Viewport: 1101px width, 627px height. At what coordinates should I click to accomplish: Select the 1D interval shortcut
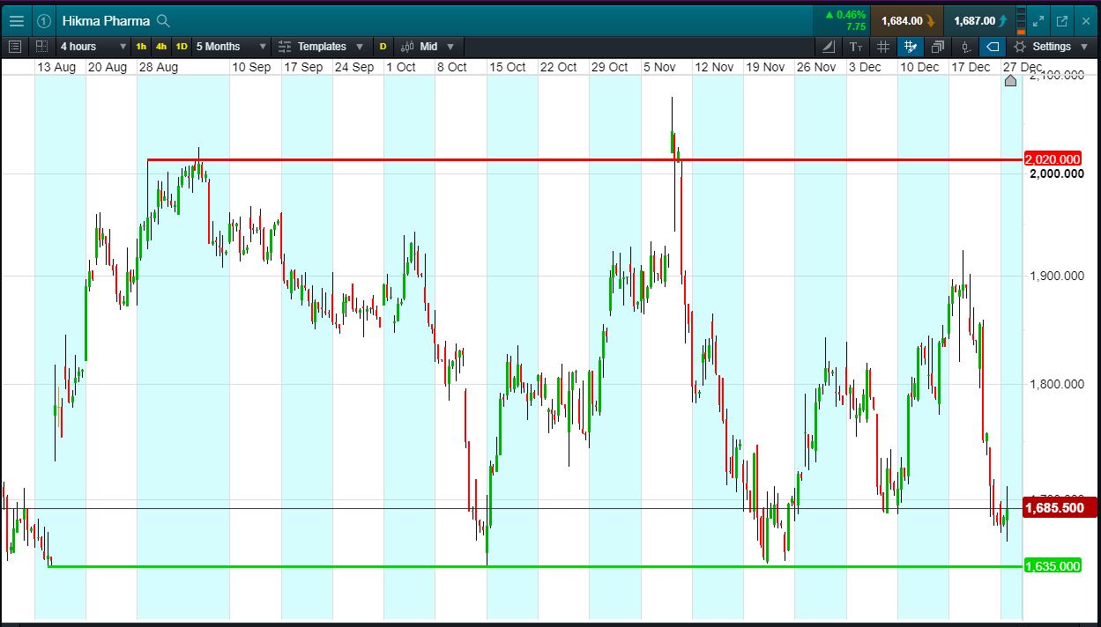coord(182,47)
